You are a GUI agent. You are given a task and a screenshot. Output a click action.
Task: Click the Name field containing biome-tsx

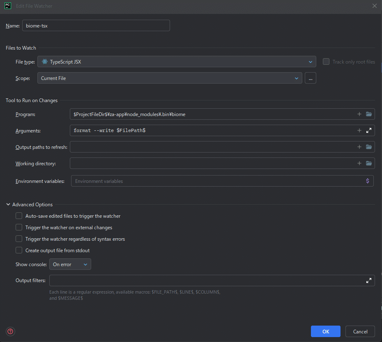pos(96,25)
